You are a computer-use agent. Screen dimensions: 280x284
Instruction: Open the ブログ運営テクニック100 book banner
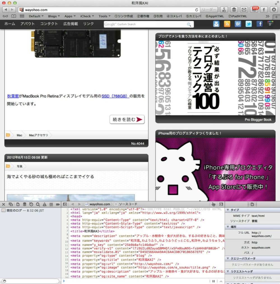[x=215, y=78]
